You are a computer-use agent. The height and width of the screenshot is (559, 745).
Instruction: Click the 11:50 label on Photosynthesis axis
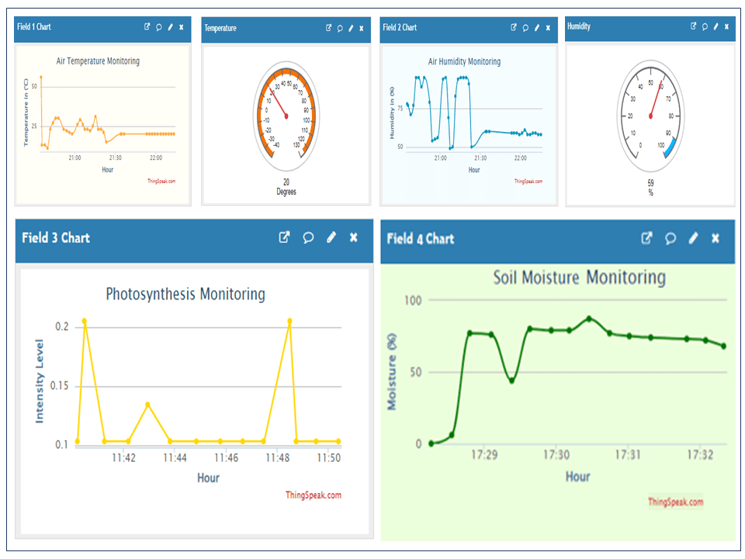(329, 458)
